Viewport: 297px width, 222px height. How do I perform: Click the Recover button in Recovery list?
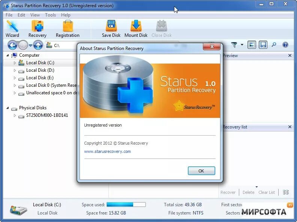coord(228,192)
